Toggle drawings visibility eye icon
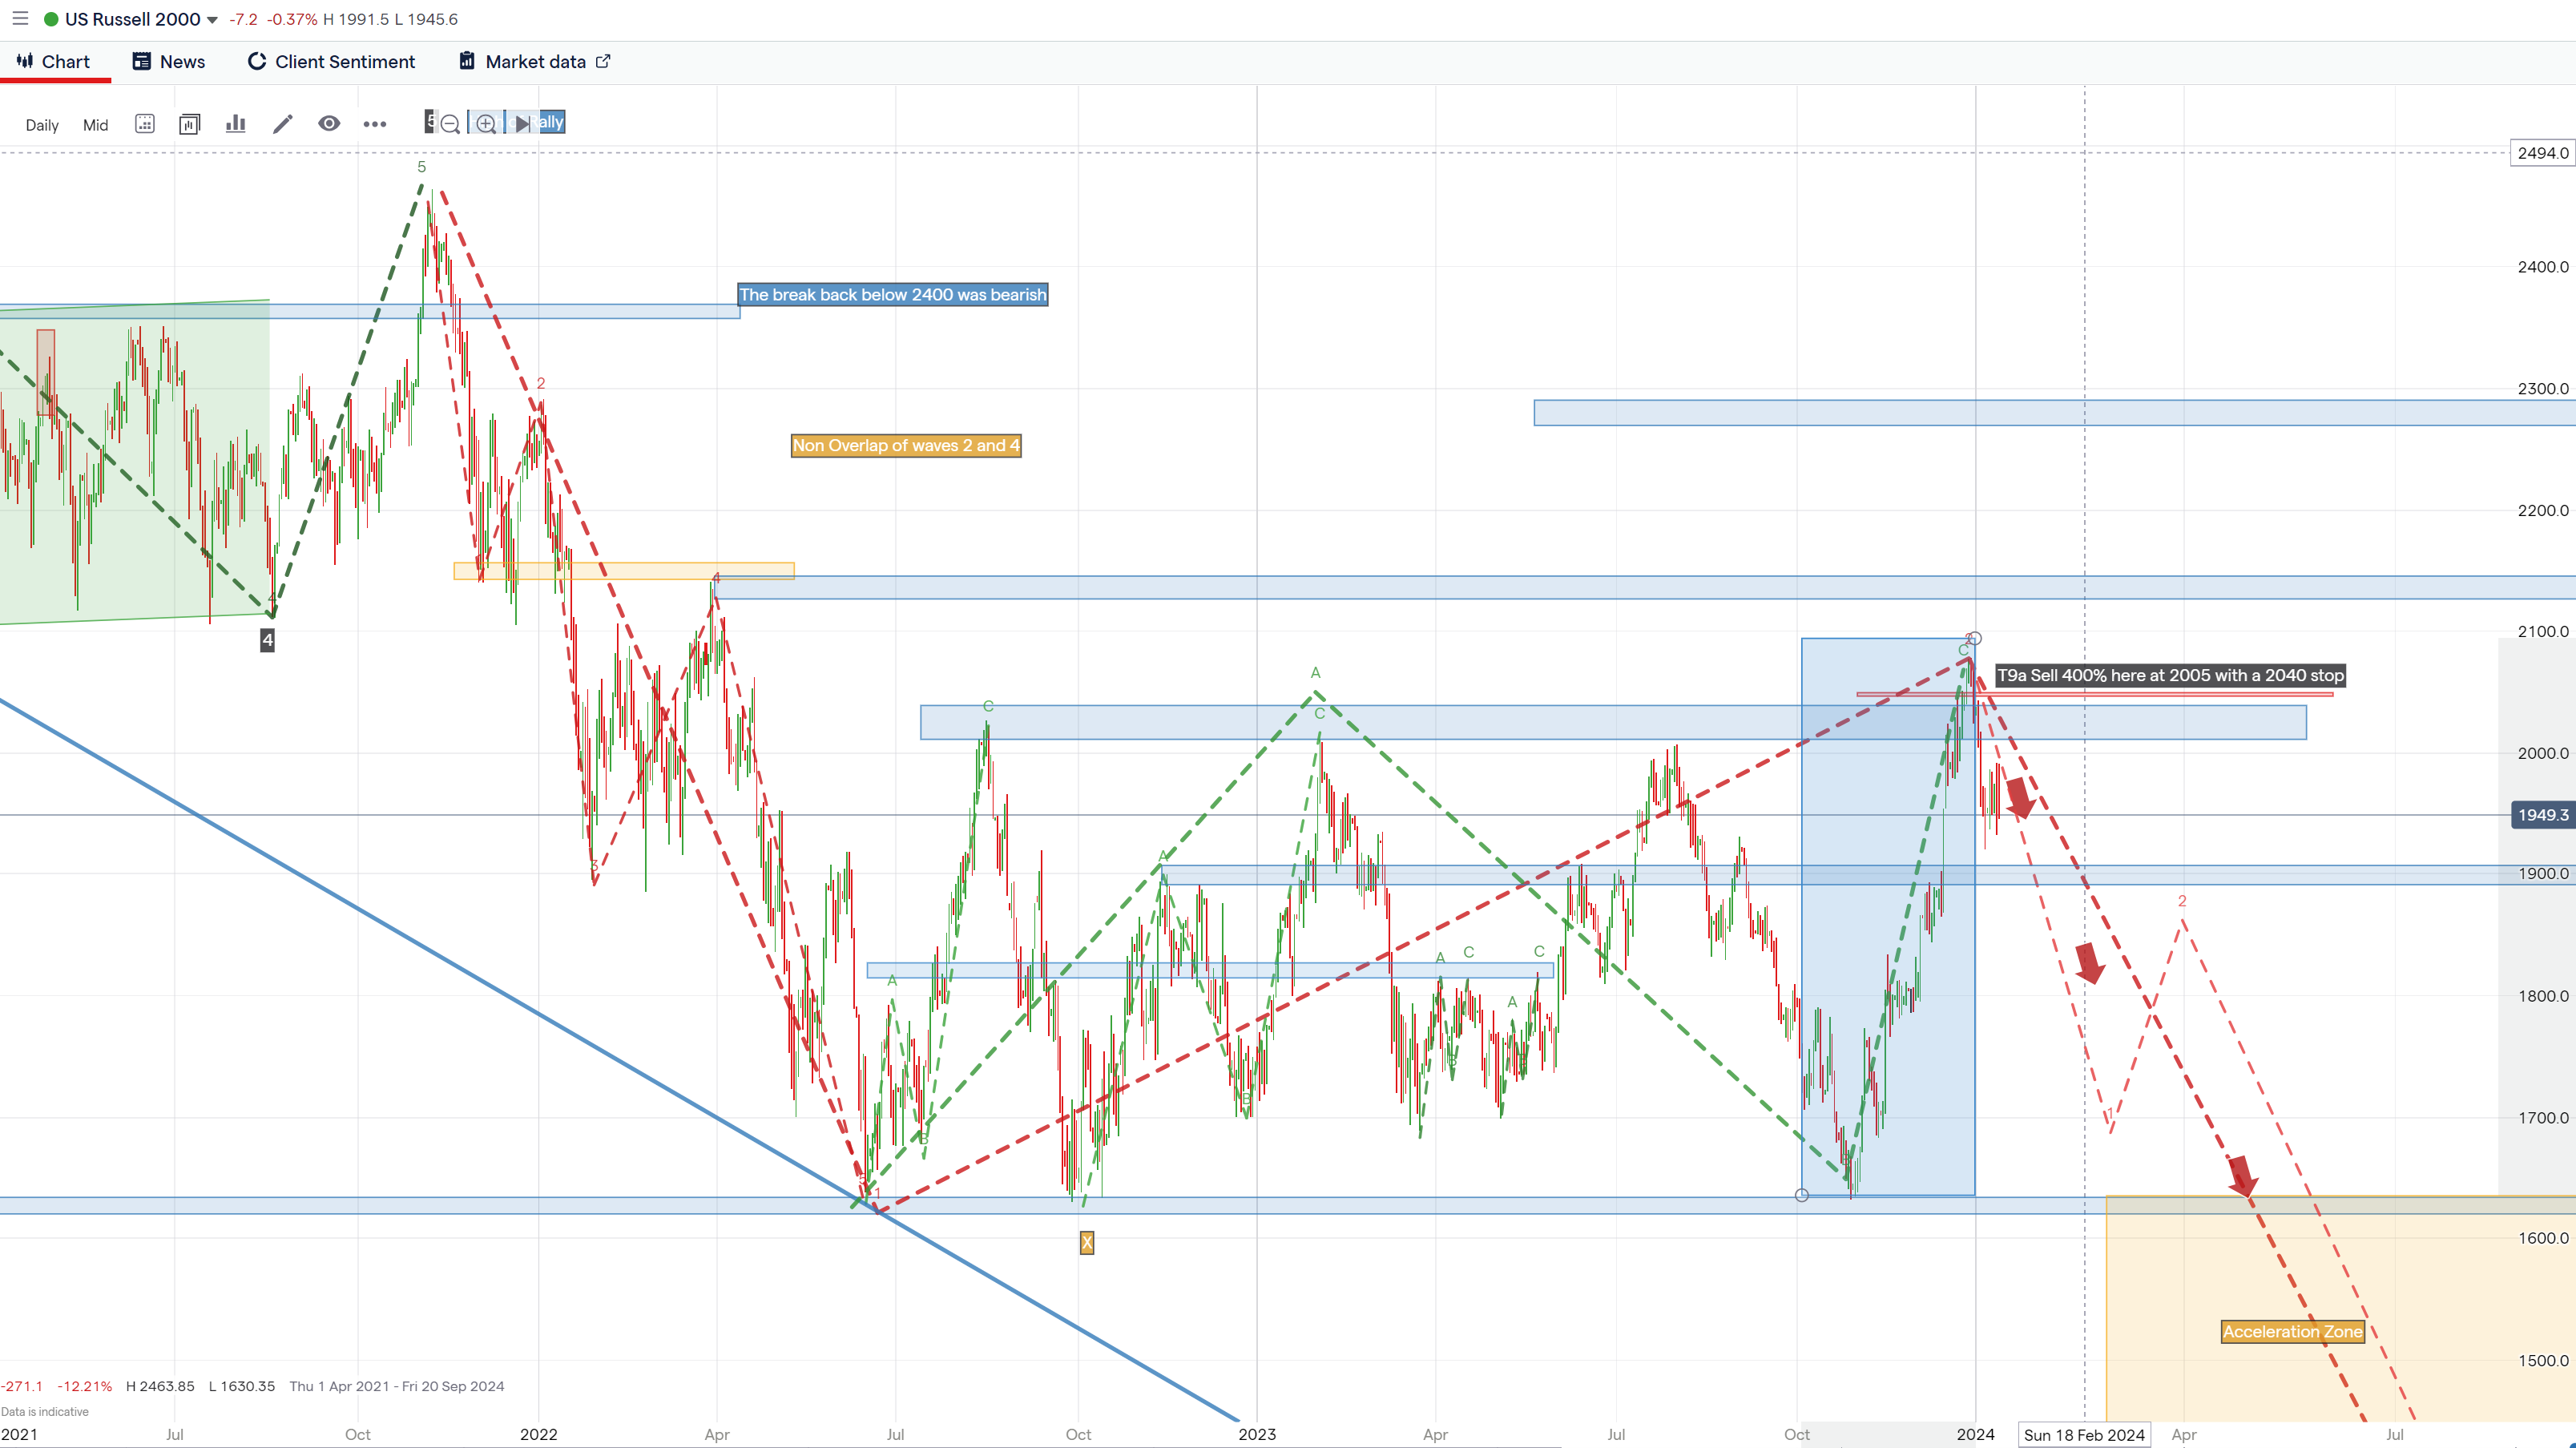 coord(329,124)
